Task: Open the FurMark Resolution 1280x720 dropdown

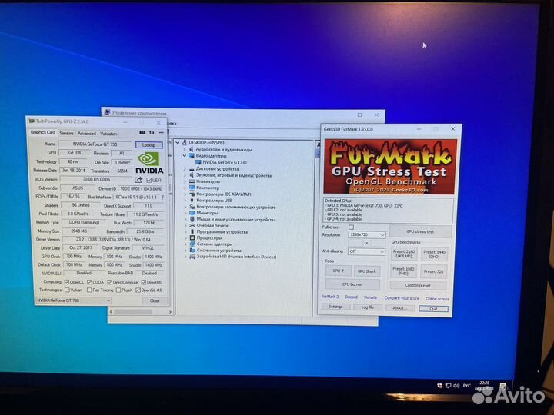Action: (x=367, y=234)
